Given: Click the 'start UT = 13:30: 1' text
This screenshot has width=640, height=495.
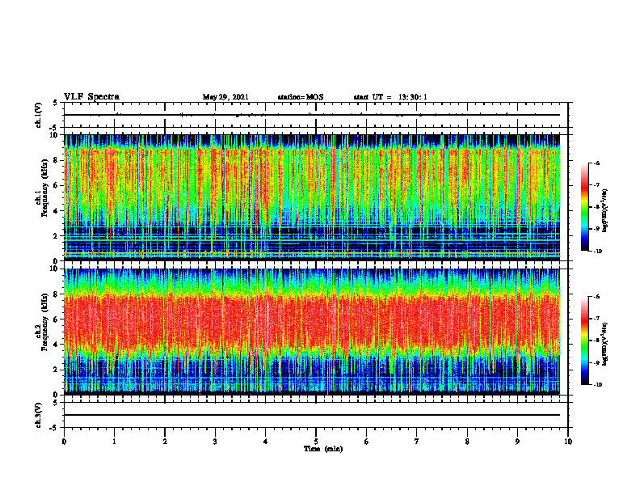Looking at the screenshot, I should (390, 97).
